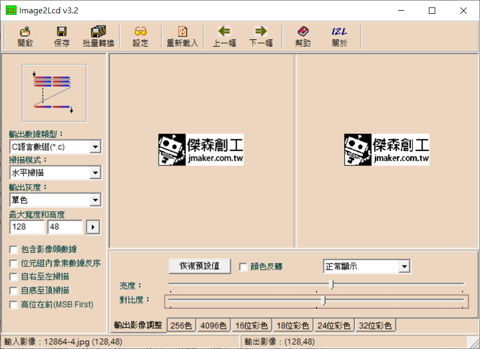Expand the 正常顯示 display mode dropdown
Image resolution: width=480 pixels, height=349 pixels.
pos(404,267)
